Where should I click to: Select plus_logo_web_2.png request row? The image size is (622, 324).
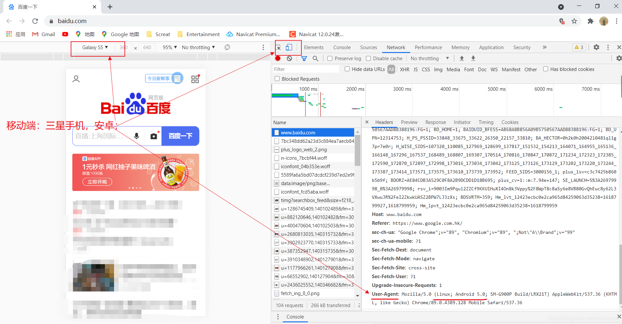(313, 150)
